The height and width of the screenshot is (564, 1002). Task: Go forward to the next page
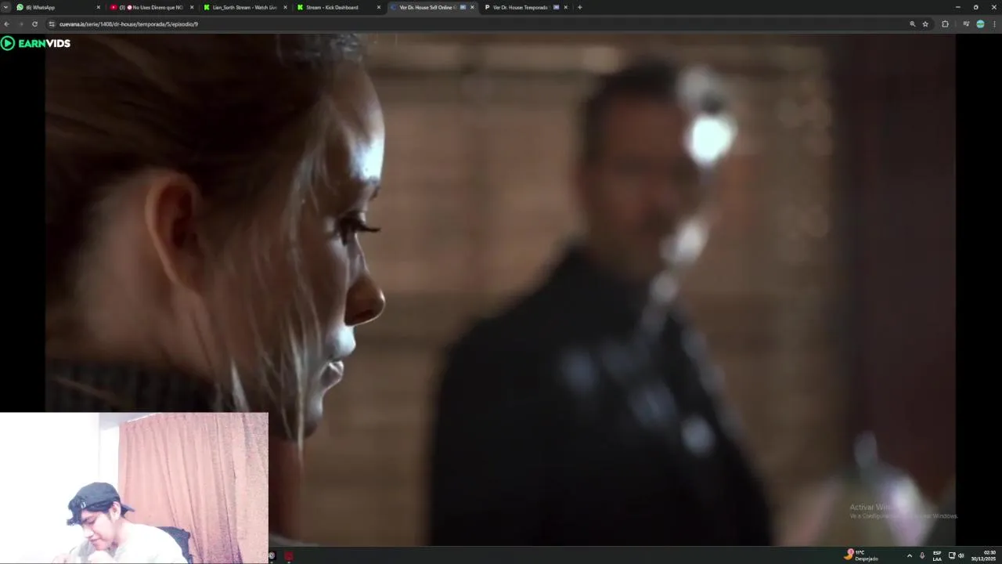21,24
